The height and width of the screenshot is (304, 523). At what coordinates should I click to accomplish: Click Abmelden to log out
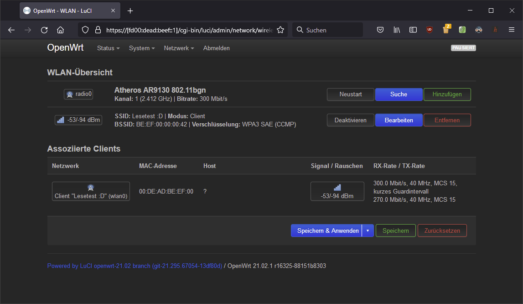pyautogui.click(x=217, y=48)
